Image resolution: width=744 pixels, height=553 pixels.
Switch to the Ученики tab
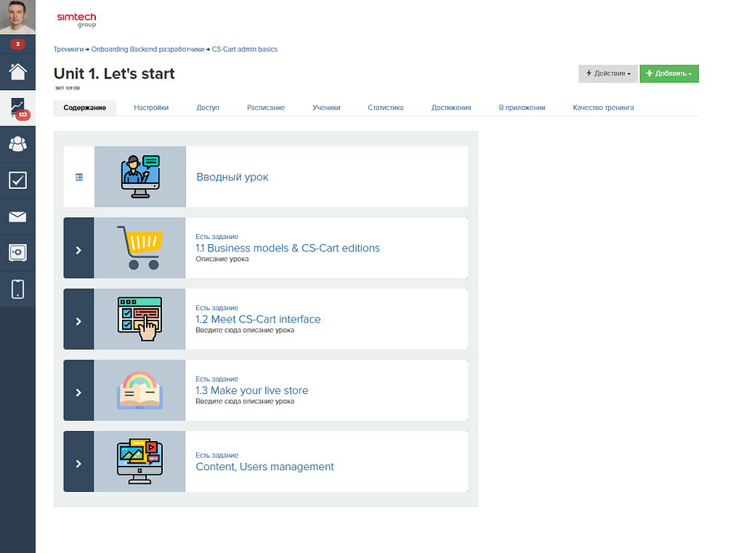tap(326, 108)
